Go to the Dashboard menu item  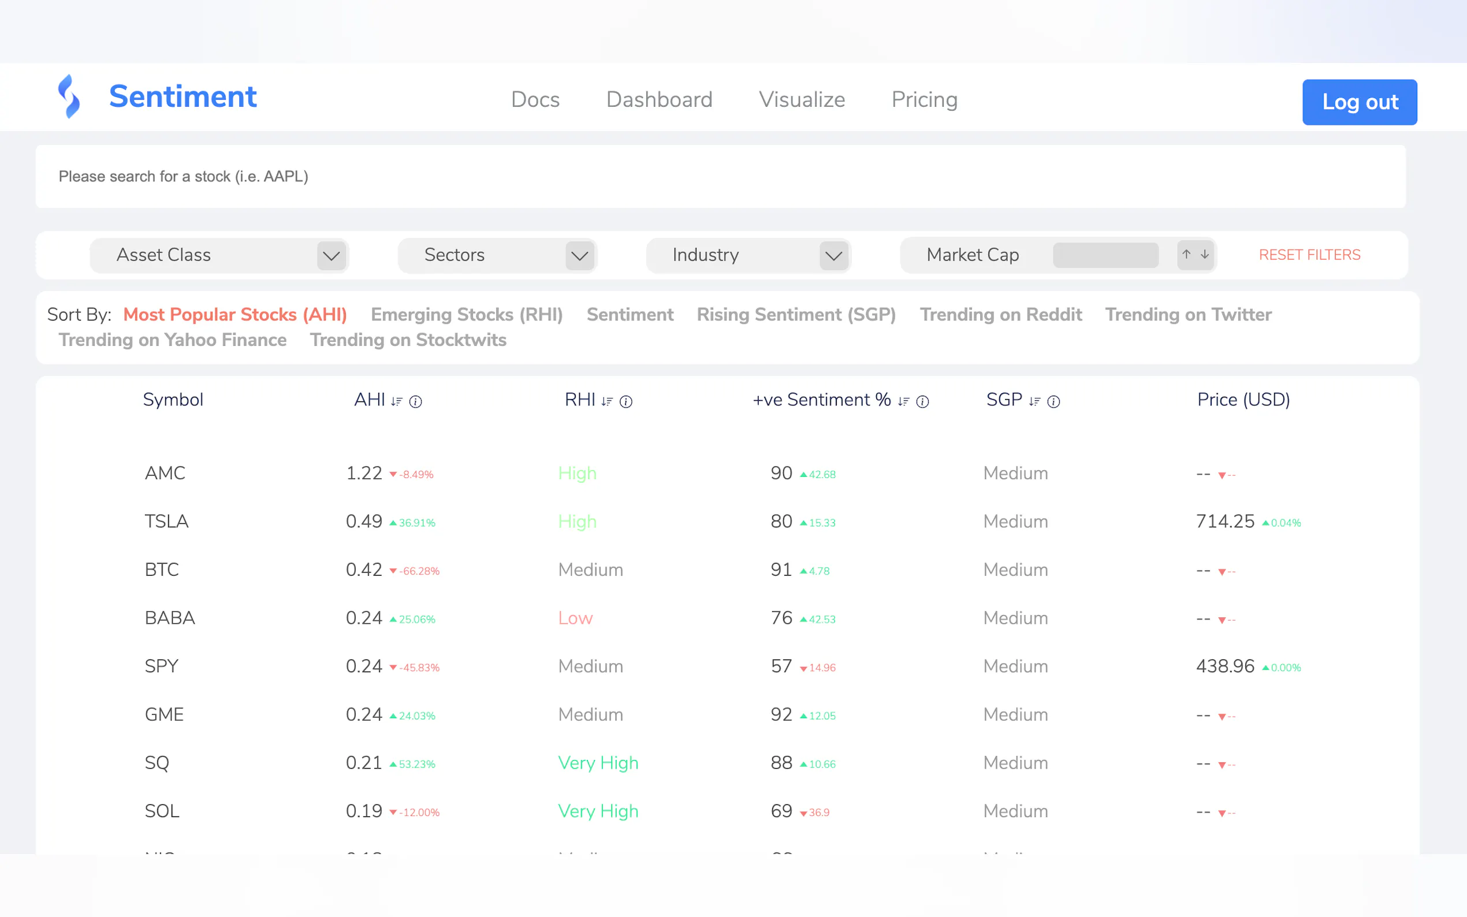(659, 99)
